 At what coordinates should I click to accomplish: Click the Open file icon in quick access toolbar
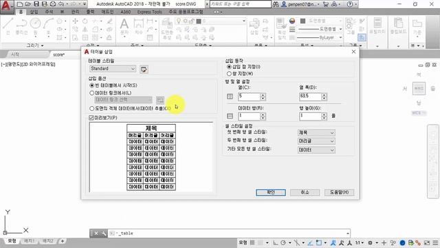coord(27,4)
